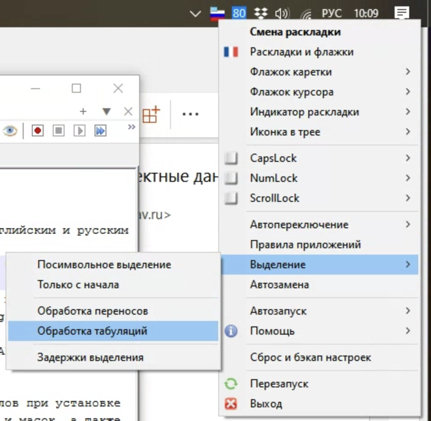Open the Выделение submenu
This screenshot has height=421, width=431.
click(x=320, y=265)
